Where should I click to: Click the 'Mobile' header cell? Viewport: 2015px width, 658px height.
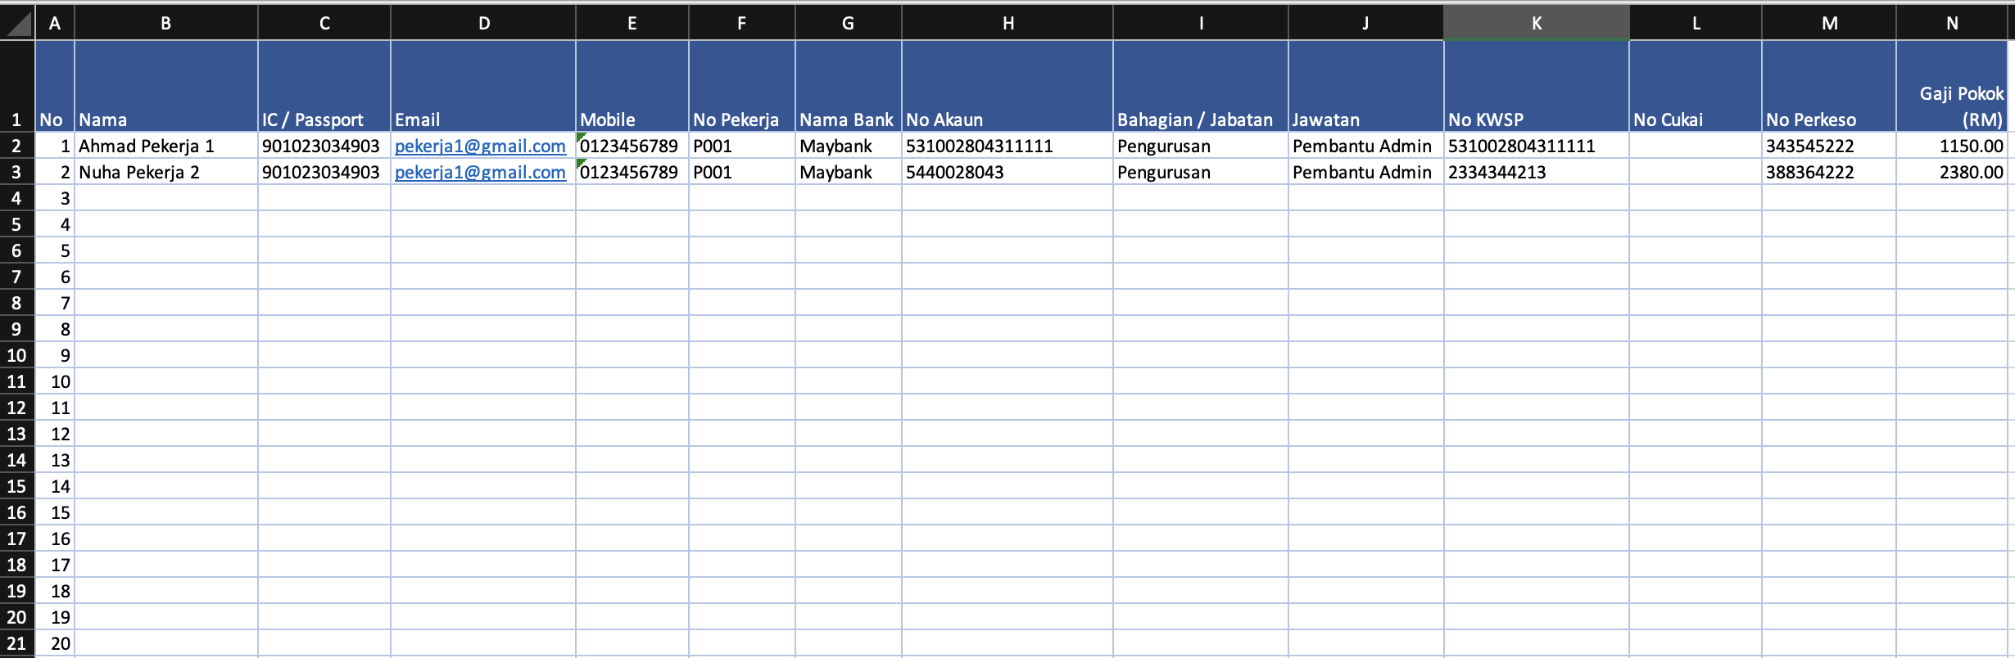[632, 86]
